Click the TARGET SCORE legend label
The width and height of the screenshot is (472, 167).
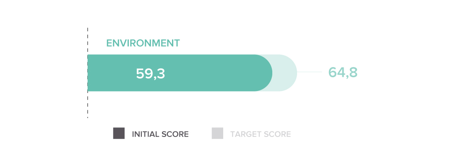point(261,134)
